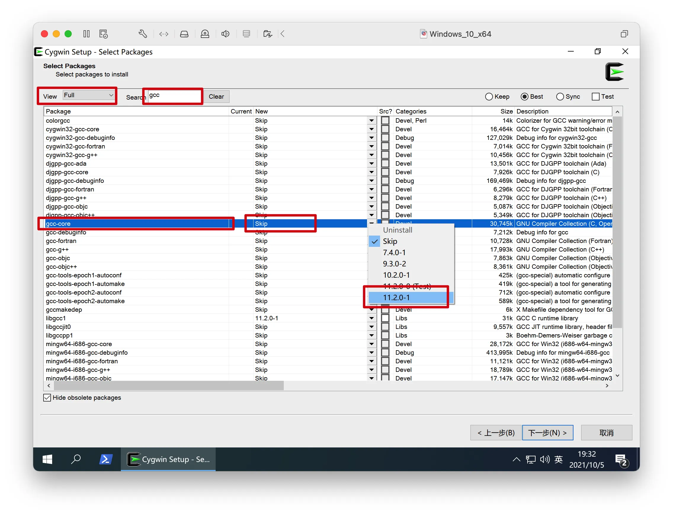Open version dropdown arrow for djgpp-gcc-objc
673x515 pixels.
tap(371, 206)
